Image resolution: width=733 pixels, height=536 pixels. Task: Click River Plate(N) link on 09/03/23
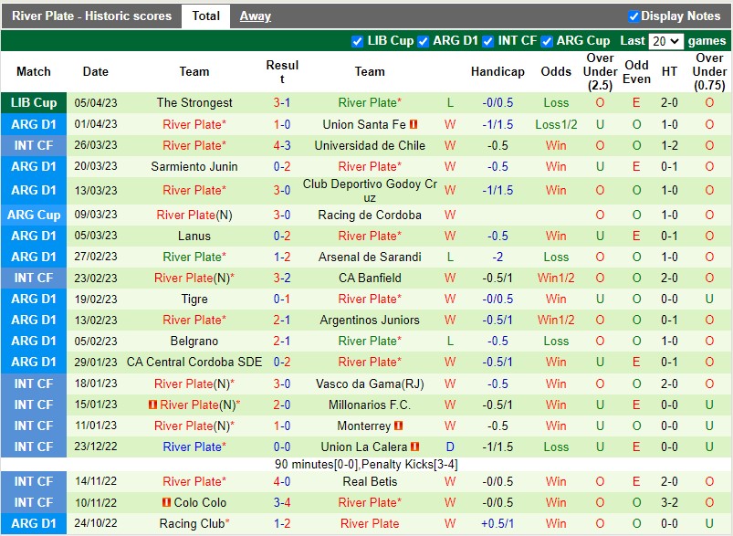[194, 215]
